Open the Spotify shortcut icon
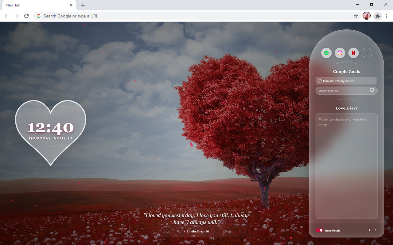393x245 pixels. point(326,53)
